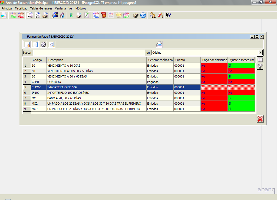Print the Formas de Pago list
The width and height of the screenshot is (277, 200).
pyautogui.click(x=159, y=44)
